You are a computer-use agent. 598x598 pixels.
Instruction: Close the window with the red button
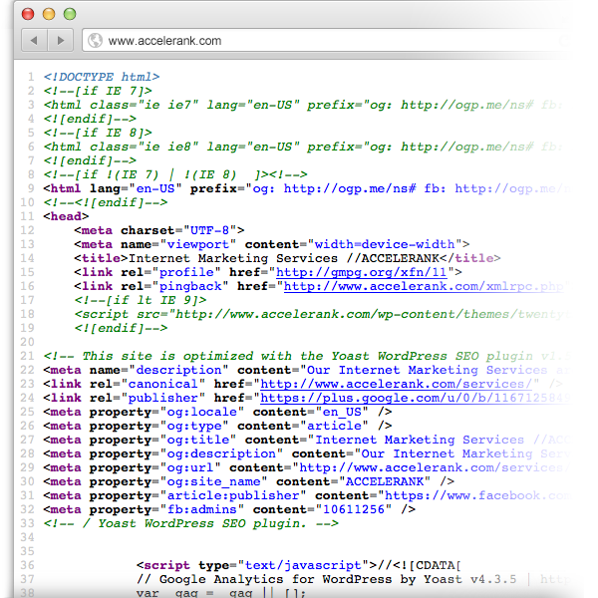[x=28, y=14]
